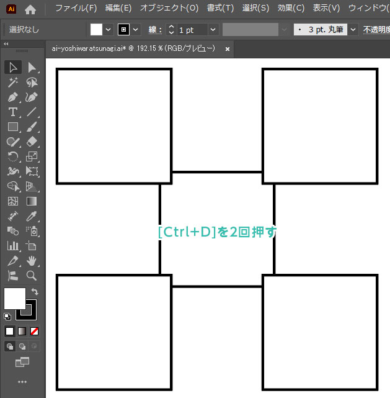The width and height of the screenshot is (390, 398).
Task: Open the fill color dropdown in control bar
Action: (109, 30)
